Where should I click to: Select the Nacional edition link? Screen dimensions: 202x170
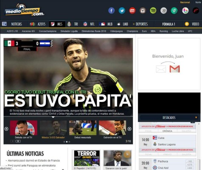pos(185,3)
